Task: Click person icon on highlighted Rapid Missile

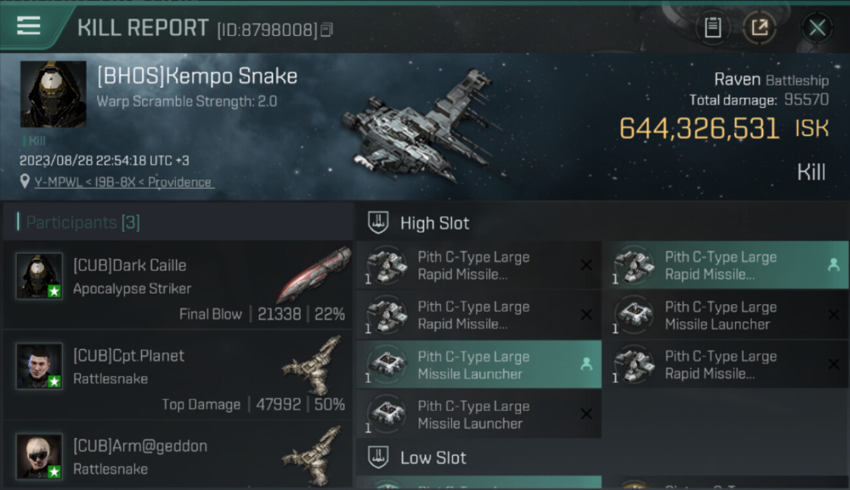Action: [x=834, y=265]
